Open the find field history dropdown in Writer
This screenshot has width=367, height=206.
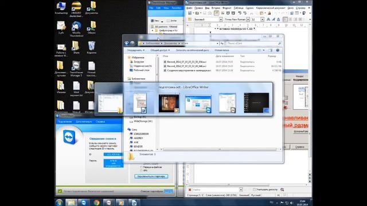point(241,189)
